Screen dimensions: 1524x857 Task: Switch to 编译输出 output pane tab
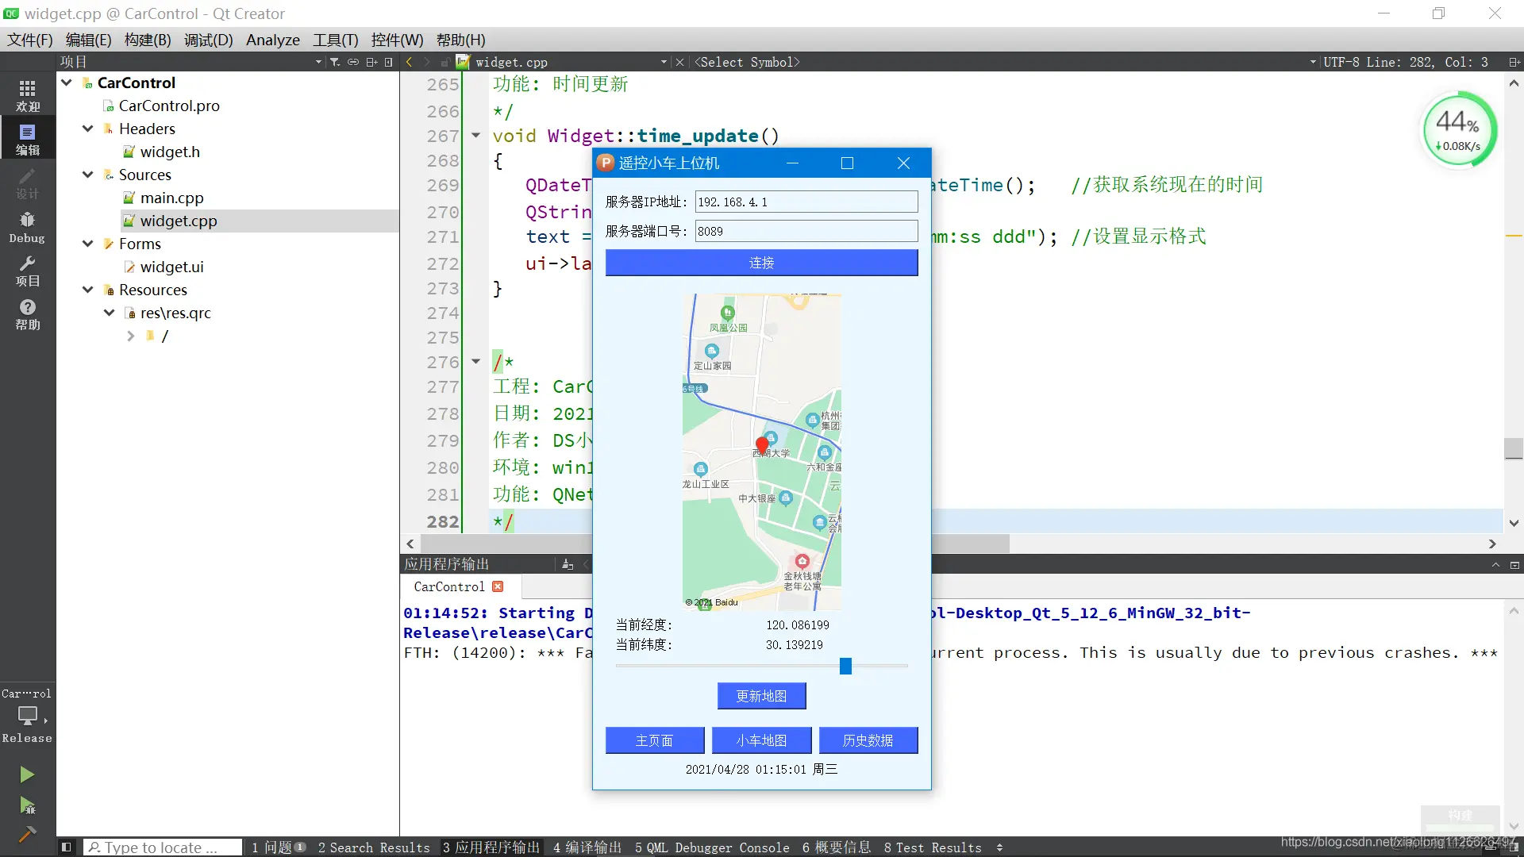pos(587,847)
